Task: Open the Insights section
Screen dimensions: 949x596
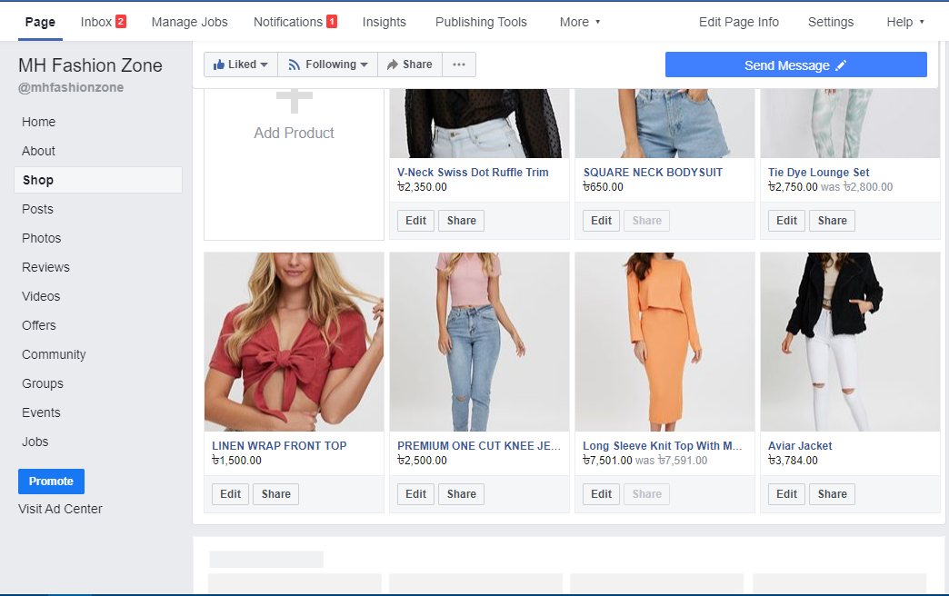Action: point(384,22)
